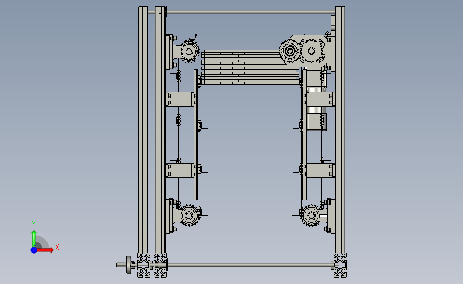This screenshot has width=463, height=284.
Task: Click the red X axis of the triad
Action: (45, 250)
